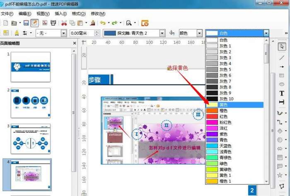The height and width of the screenshot is (196, 290).
Task: Click the line width stepper arrows
Action: (97, 33)
